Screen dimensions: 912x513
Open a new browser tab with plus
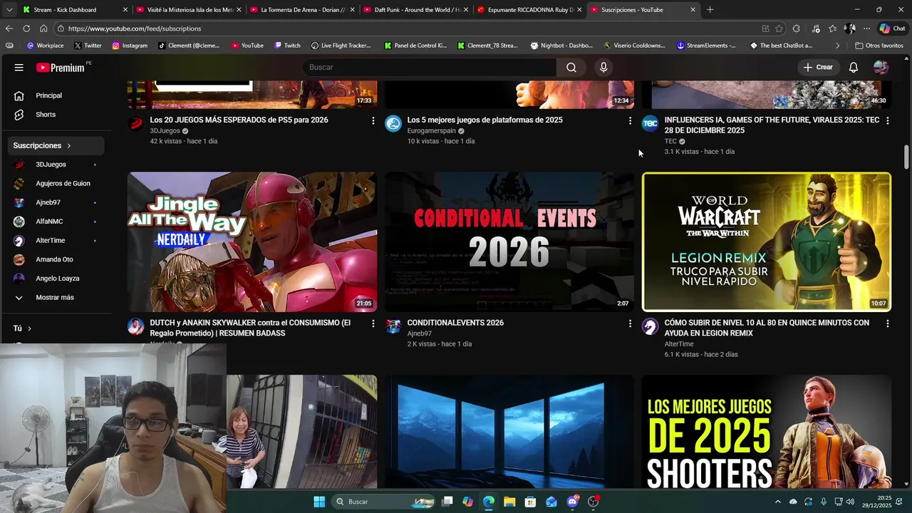(x=710, y=10)
